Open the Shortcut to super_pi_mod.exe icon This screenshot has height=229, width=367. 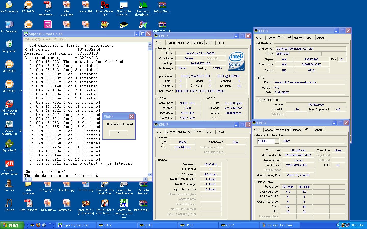pos(124,208)
